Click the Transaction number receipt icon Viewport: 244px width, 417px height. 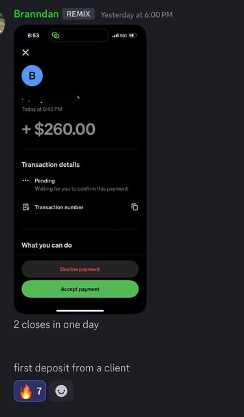[x=26, y=207]
